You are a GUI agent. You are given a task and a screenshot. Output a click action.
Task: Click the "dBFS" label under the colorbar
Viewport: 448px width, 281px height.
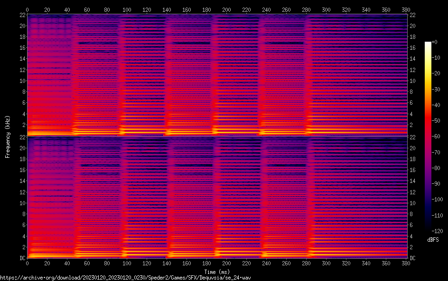(x=433, y=240)
